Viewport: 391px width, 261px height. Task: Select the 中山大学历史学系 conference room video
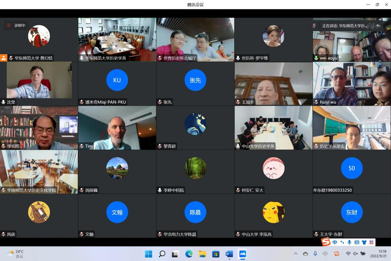point(273,127)
